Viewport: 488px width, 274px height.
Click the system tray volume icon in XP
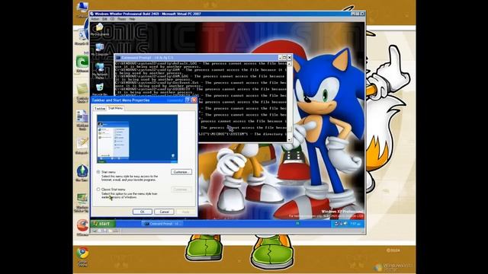[345, 224]
